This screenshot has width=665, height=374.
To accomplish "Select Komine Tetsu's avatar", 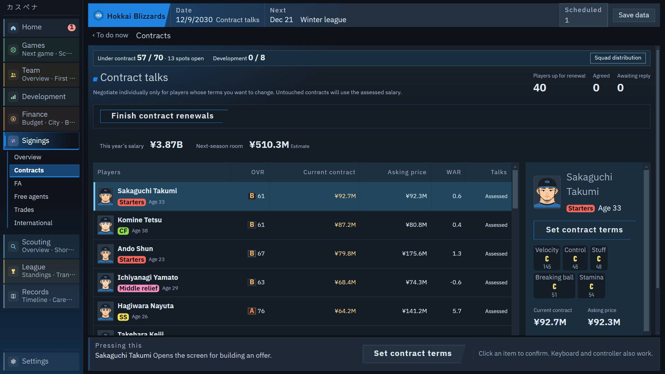I will click(x=105, y=225).
